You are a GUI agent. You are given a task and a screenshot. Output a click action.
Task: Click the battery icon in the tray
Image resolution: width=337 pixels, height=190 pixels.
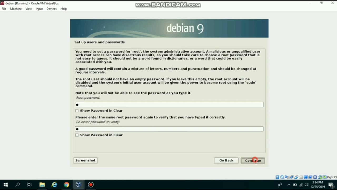[295, 185]
